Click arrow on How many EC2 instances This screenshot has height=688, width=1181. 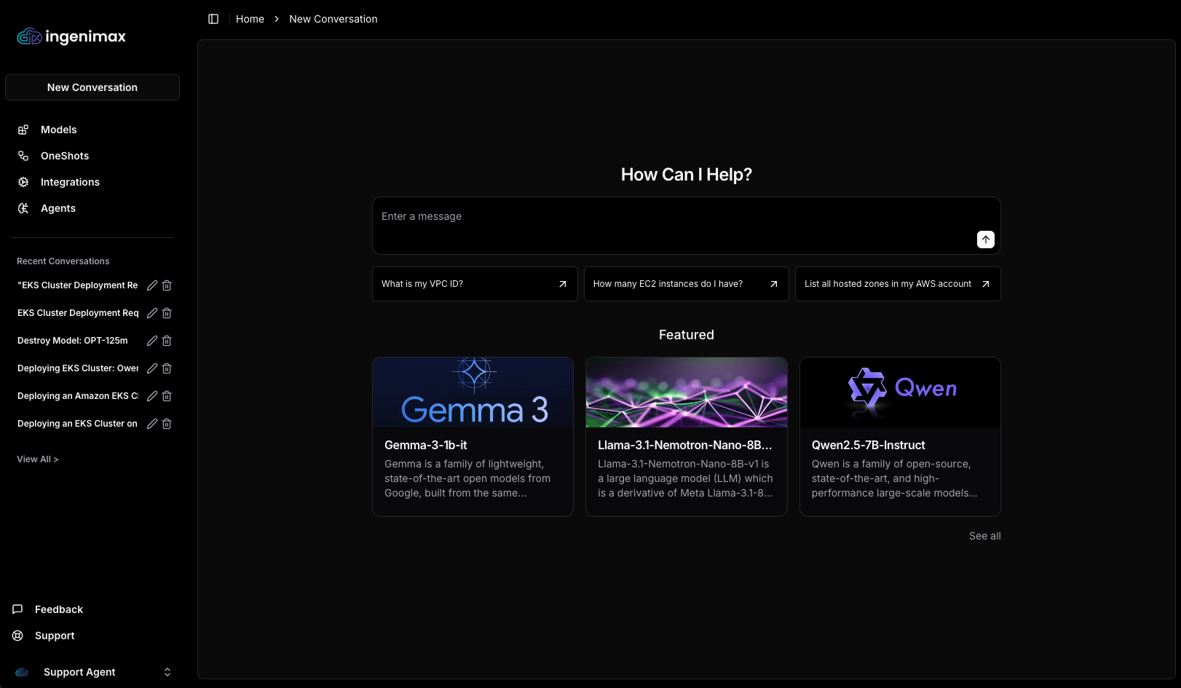tap(773, 284)
